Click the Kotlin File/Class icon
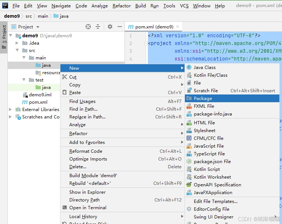282x224 pixels. click(189, 75)
